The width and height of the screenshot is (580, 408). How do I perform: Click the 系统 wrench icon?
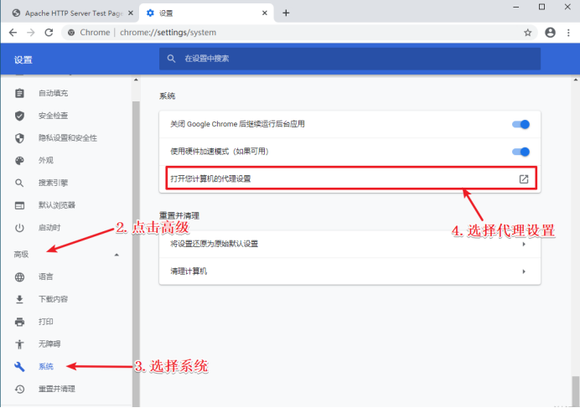[19, 367]
